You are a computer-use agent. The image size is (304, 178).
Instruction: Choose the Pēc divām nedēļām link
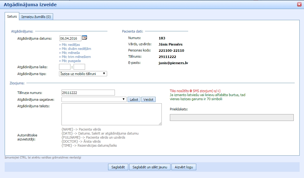coord(75,49)
